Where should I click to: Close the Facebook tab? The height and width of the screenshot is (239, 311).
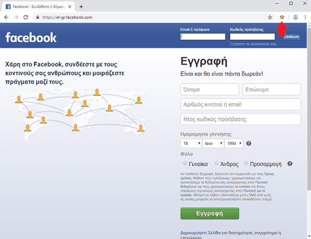pos(70,7)
